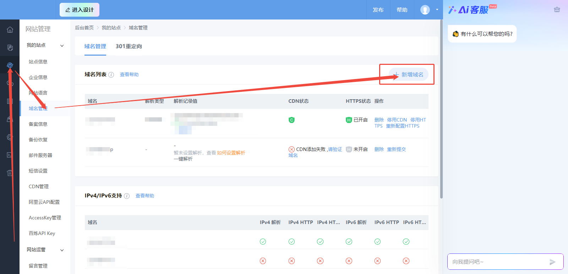Open the shopping bag sidebar icon

pyautogui.click(x=10, y=119)
